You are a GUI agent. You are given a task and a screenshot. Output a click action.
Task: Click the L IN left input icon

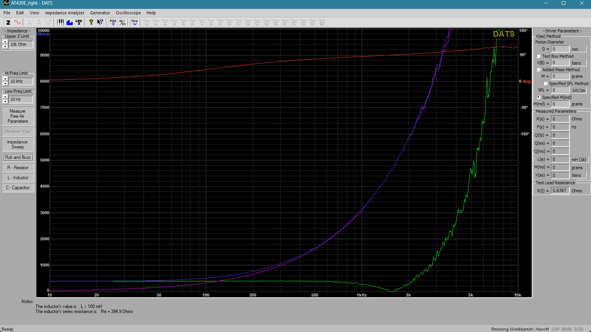point(30,22)
